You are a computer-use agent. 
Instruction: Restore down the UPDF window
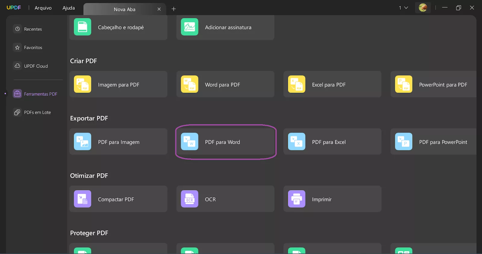(x=459, y=8)
